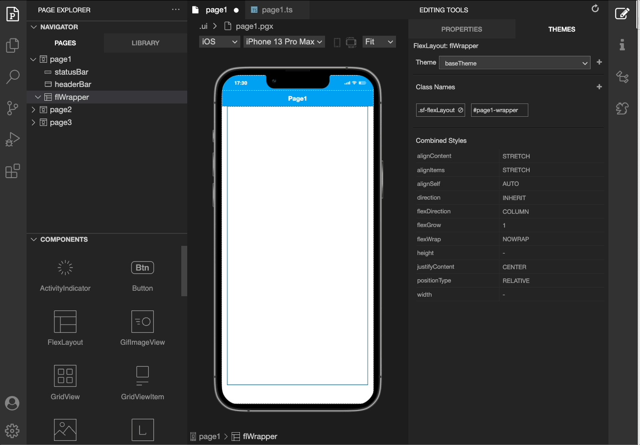The image size is (640, 445).
Task: Open the baseTheme Theme dropdown
Action: (515, 63)
